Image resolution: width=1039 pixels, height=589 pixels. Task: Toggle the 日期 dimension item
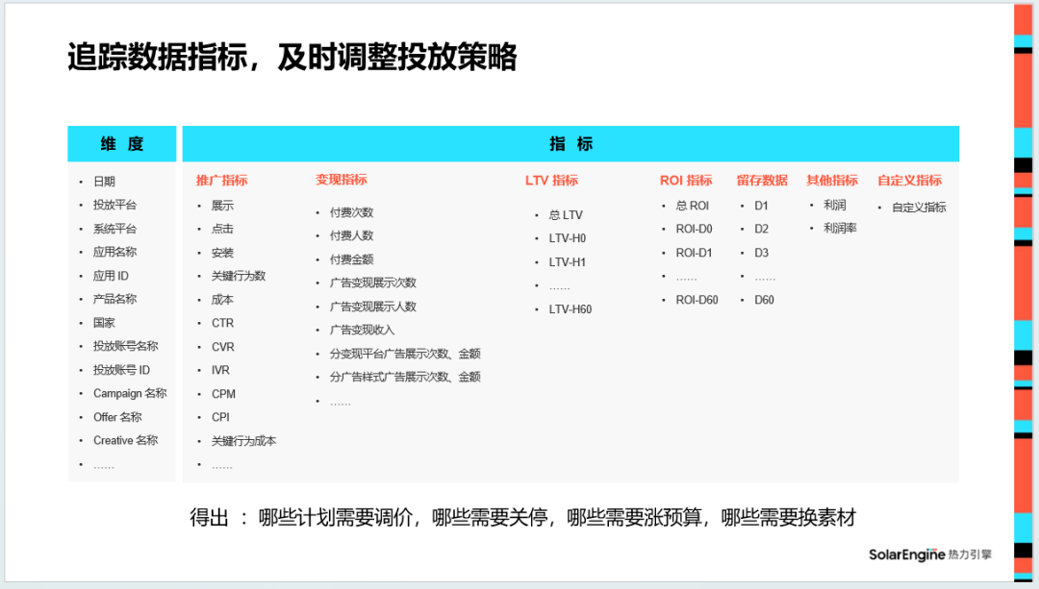[x=105, y=182]
